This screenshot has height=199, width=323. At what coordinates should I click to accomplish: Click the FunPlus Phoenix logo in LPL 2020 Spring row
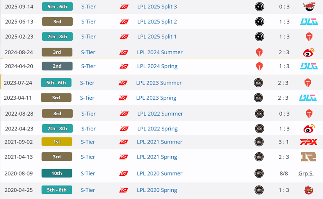309,190
